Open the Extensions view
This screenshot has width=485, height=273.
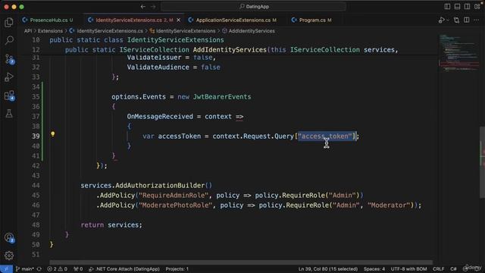point(9,96)
